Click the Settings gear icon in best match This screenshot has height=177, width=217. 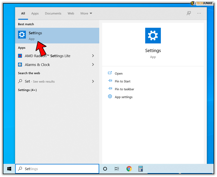tap(22, 35)
